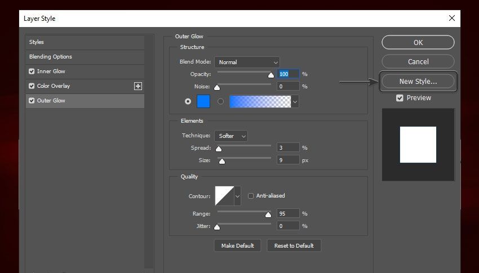The image size is (479, 273).
Task: Click the Spread value field showing 3
Action: (x=288, y=148)
